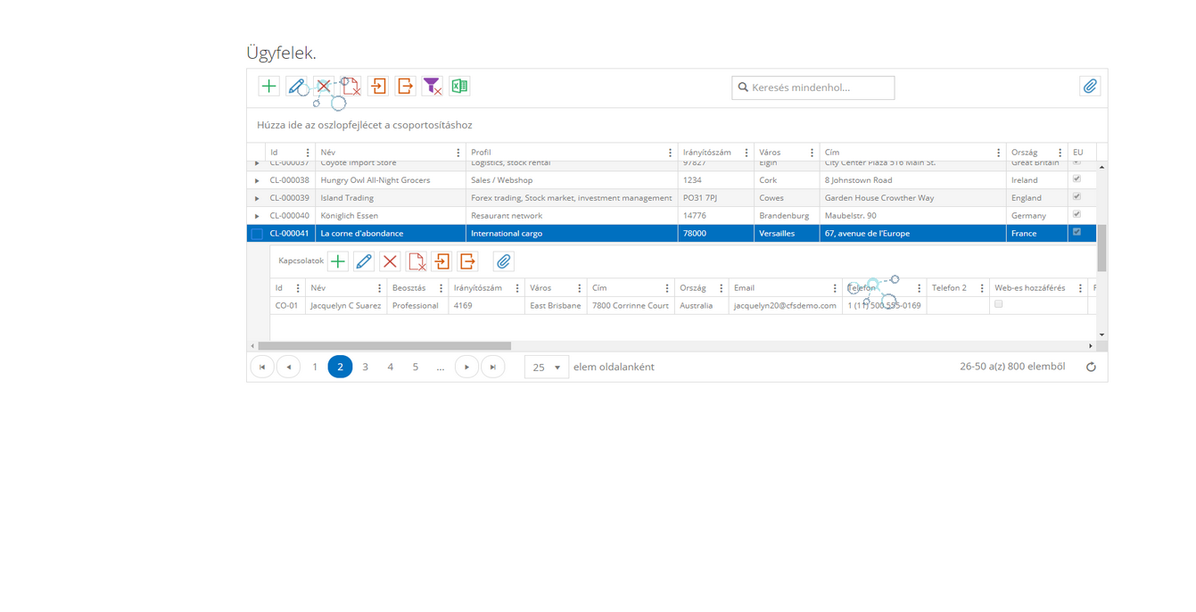Image resolution: width=1196 pixels, height=612 pixels.
Task: Expand the CL-000040 Königlich Essen row
Action: pos(257,216)
